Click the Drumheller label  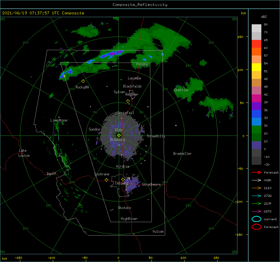pyautogui.click(x=182, y=154)
